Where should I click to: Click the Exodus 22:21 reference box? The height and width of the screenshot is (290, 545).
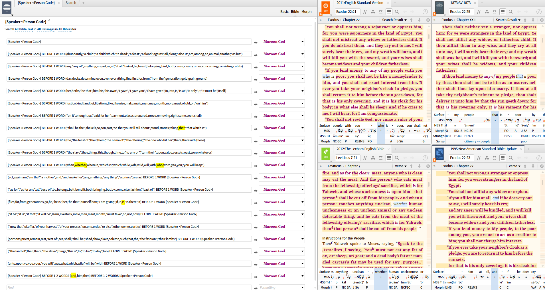coord(347,12)
